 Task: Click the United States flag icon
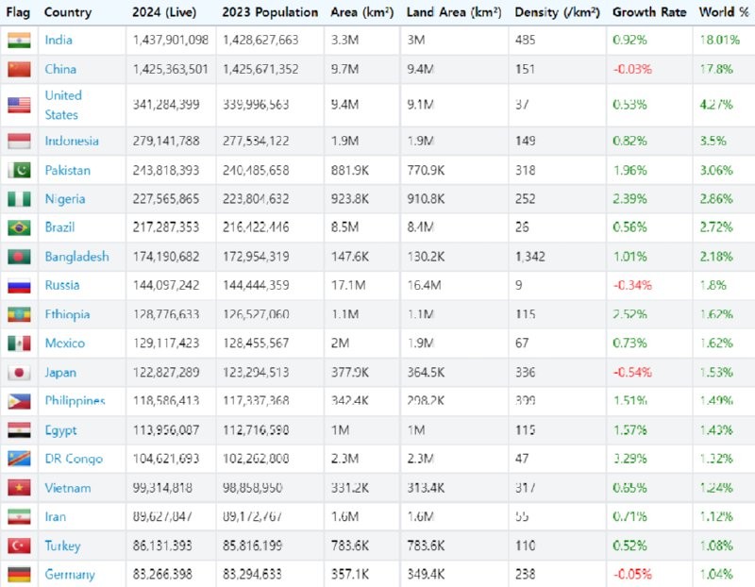[19, 105]
